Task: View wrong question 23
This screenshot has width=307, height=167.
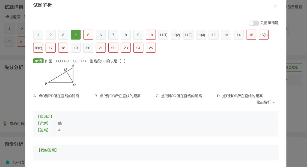Action: 126,48
